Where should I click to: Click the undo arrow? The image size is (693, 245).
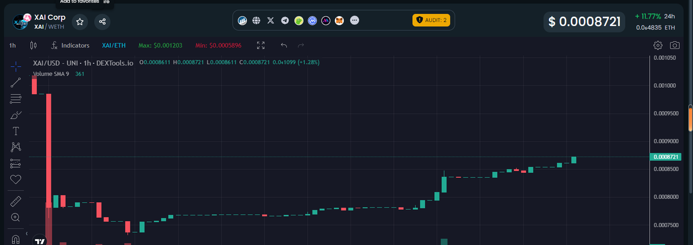pos(284,45)
